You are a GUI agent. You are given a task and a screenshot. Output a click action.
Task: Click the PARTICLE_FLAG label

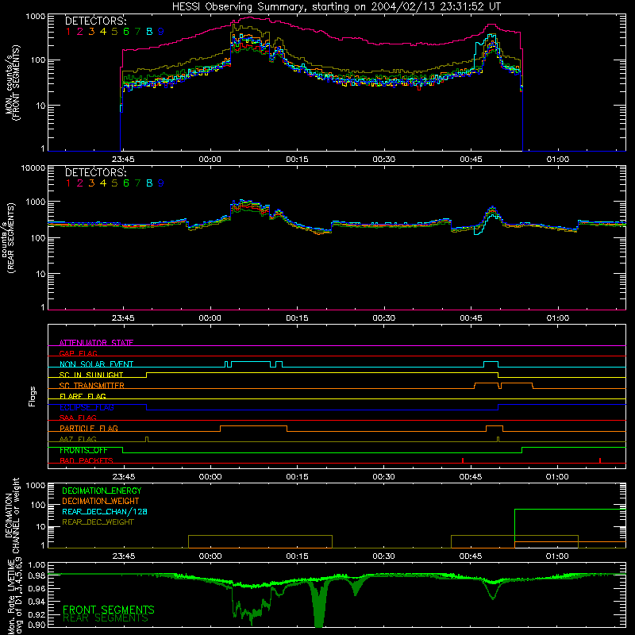(89, 428)
